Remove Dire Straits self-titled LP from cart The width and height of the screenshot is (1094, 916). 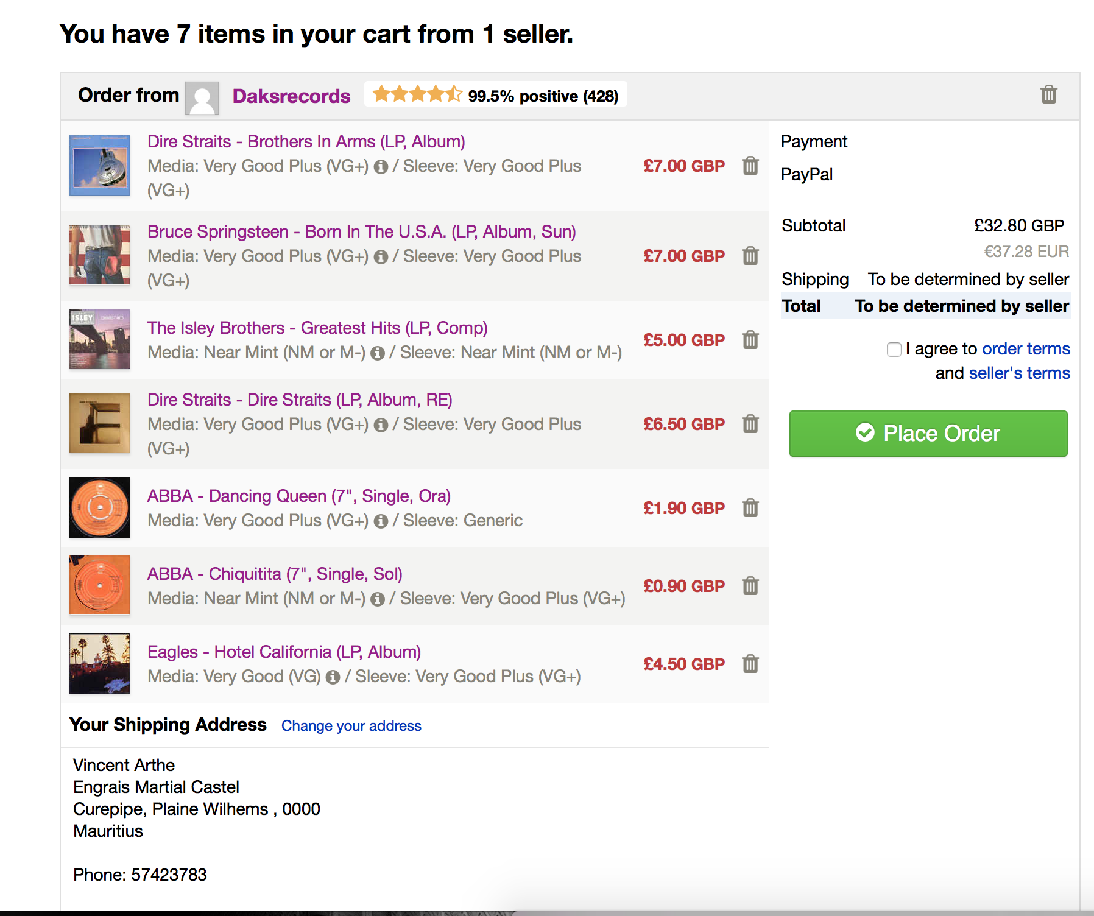(750, 424)
